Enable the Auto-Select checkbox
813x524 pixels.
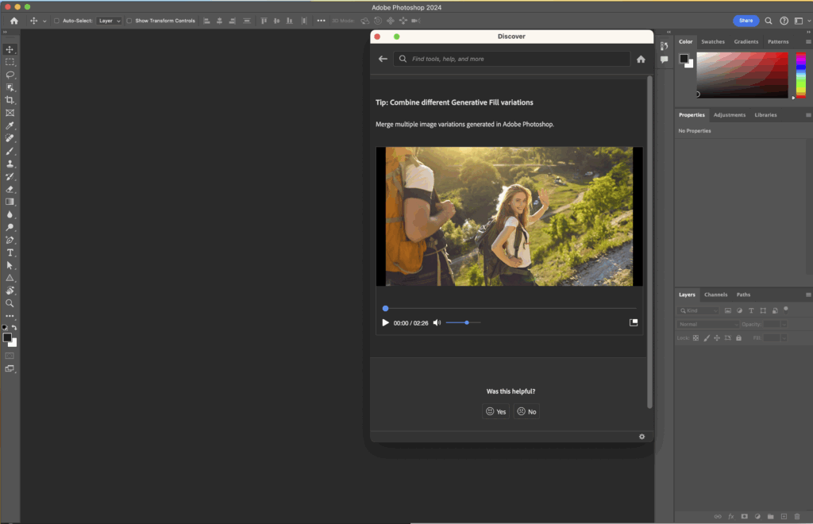click(56, 21)
